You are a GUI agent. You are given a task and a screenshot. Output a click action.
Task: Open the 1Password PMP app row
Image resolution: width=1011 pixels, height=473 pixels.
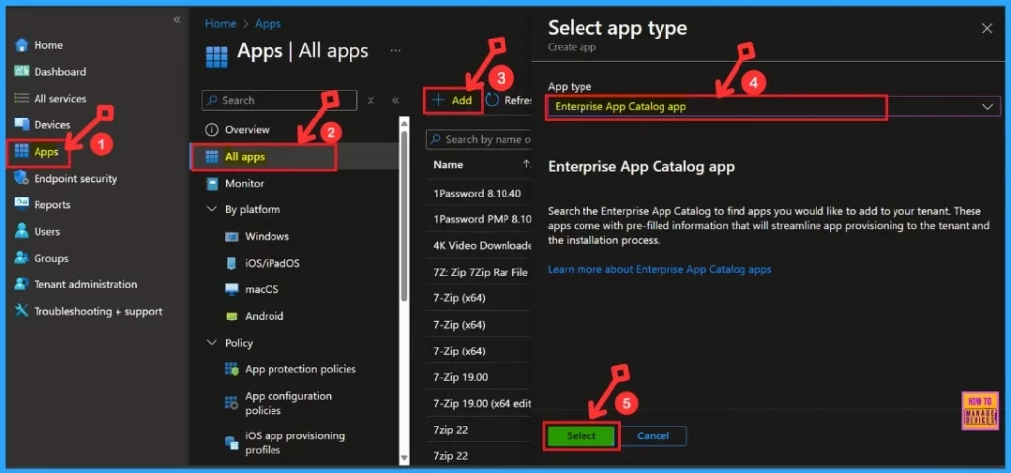[x=478, y=219]
